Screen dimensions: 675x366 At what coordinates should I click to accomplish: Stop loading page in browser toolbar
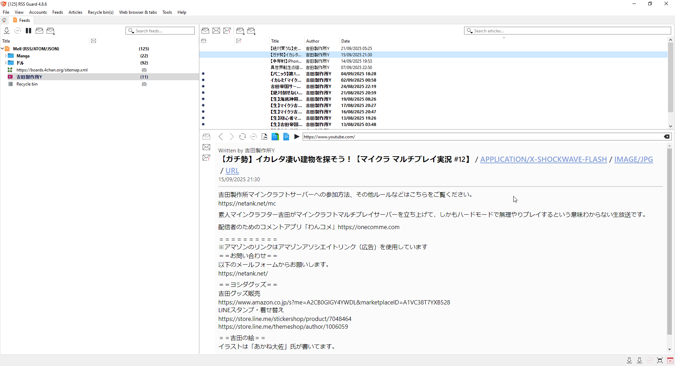click(x=253, y=137)
